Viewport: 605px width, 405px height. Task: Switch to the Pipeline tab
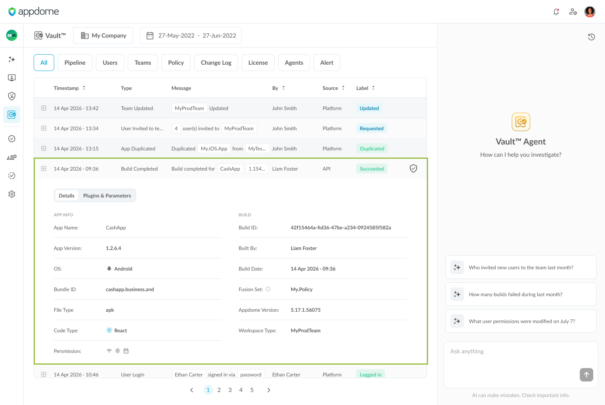(75, 63)
